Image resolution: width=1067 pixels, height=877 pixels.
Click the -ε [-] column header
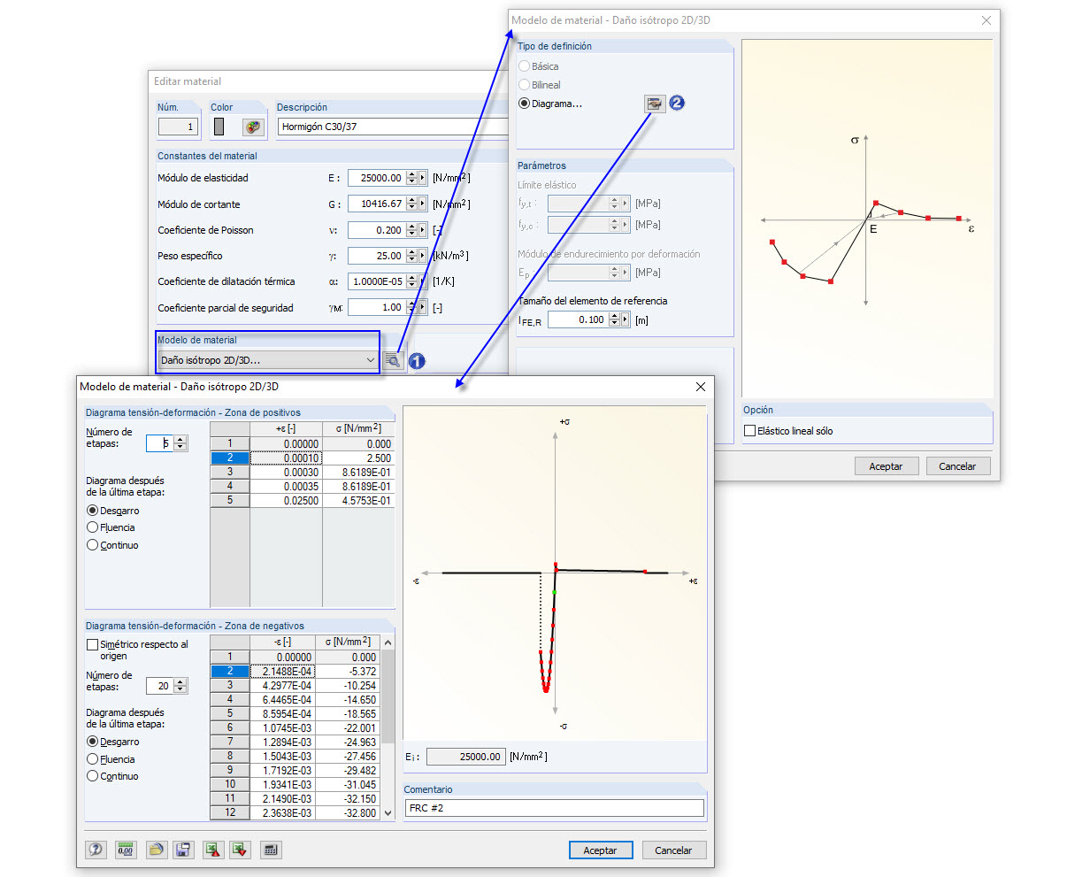(x=282, y=642)
